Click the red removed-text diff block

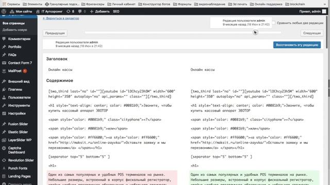[112, 178]
